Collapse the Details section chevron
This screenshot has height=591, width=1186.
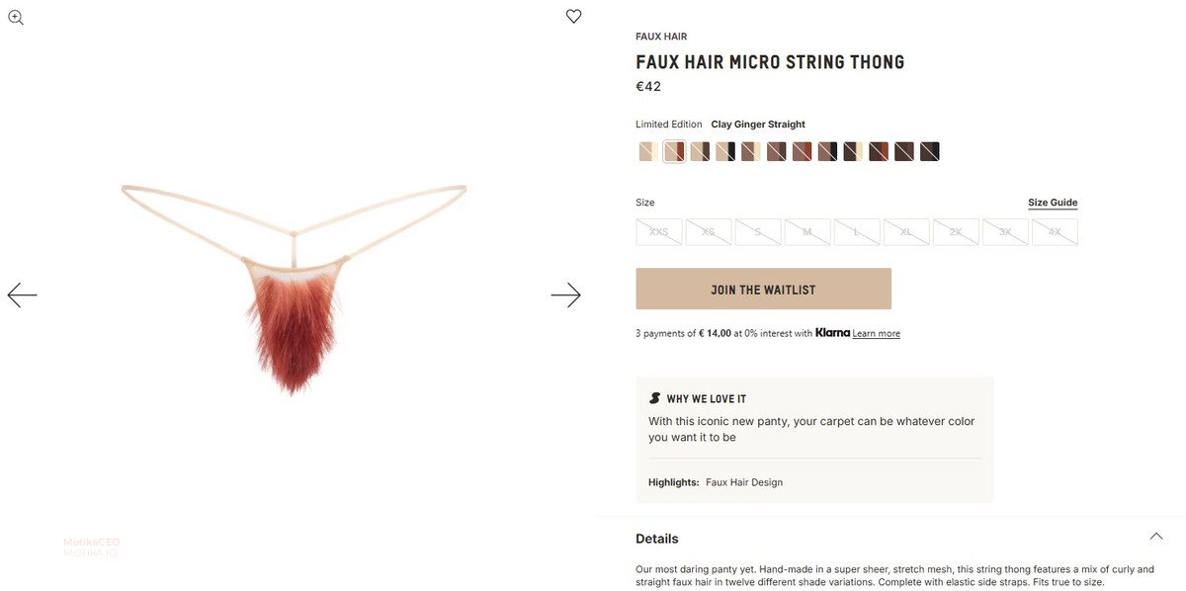[x=1156, y=537]
